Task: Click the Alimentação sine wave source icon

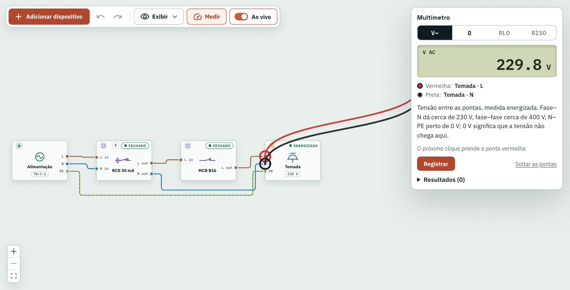Action: click(x=40, y=157)
